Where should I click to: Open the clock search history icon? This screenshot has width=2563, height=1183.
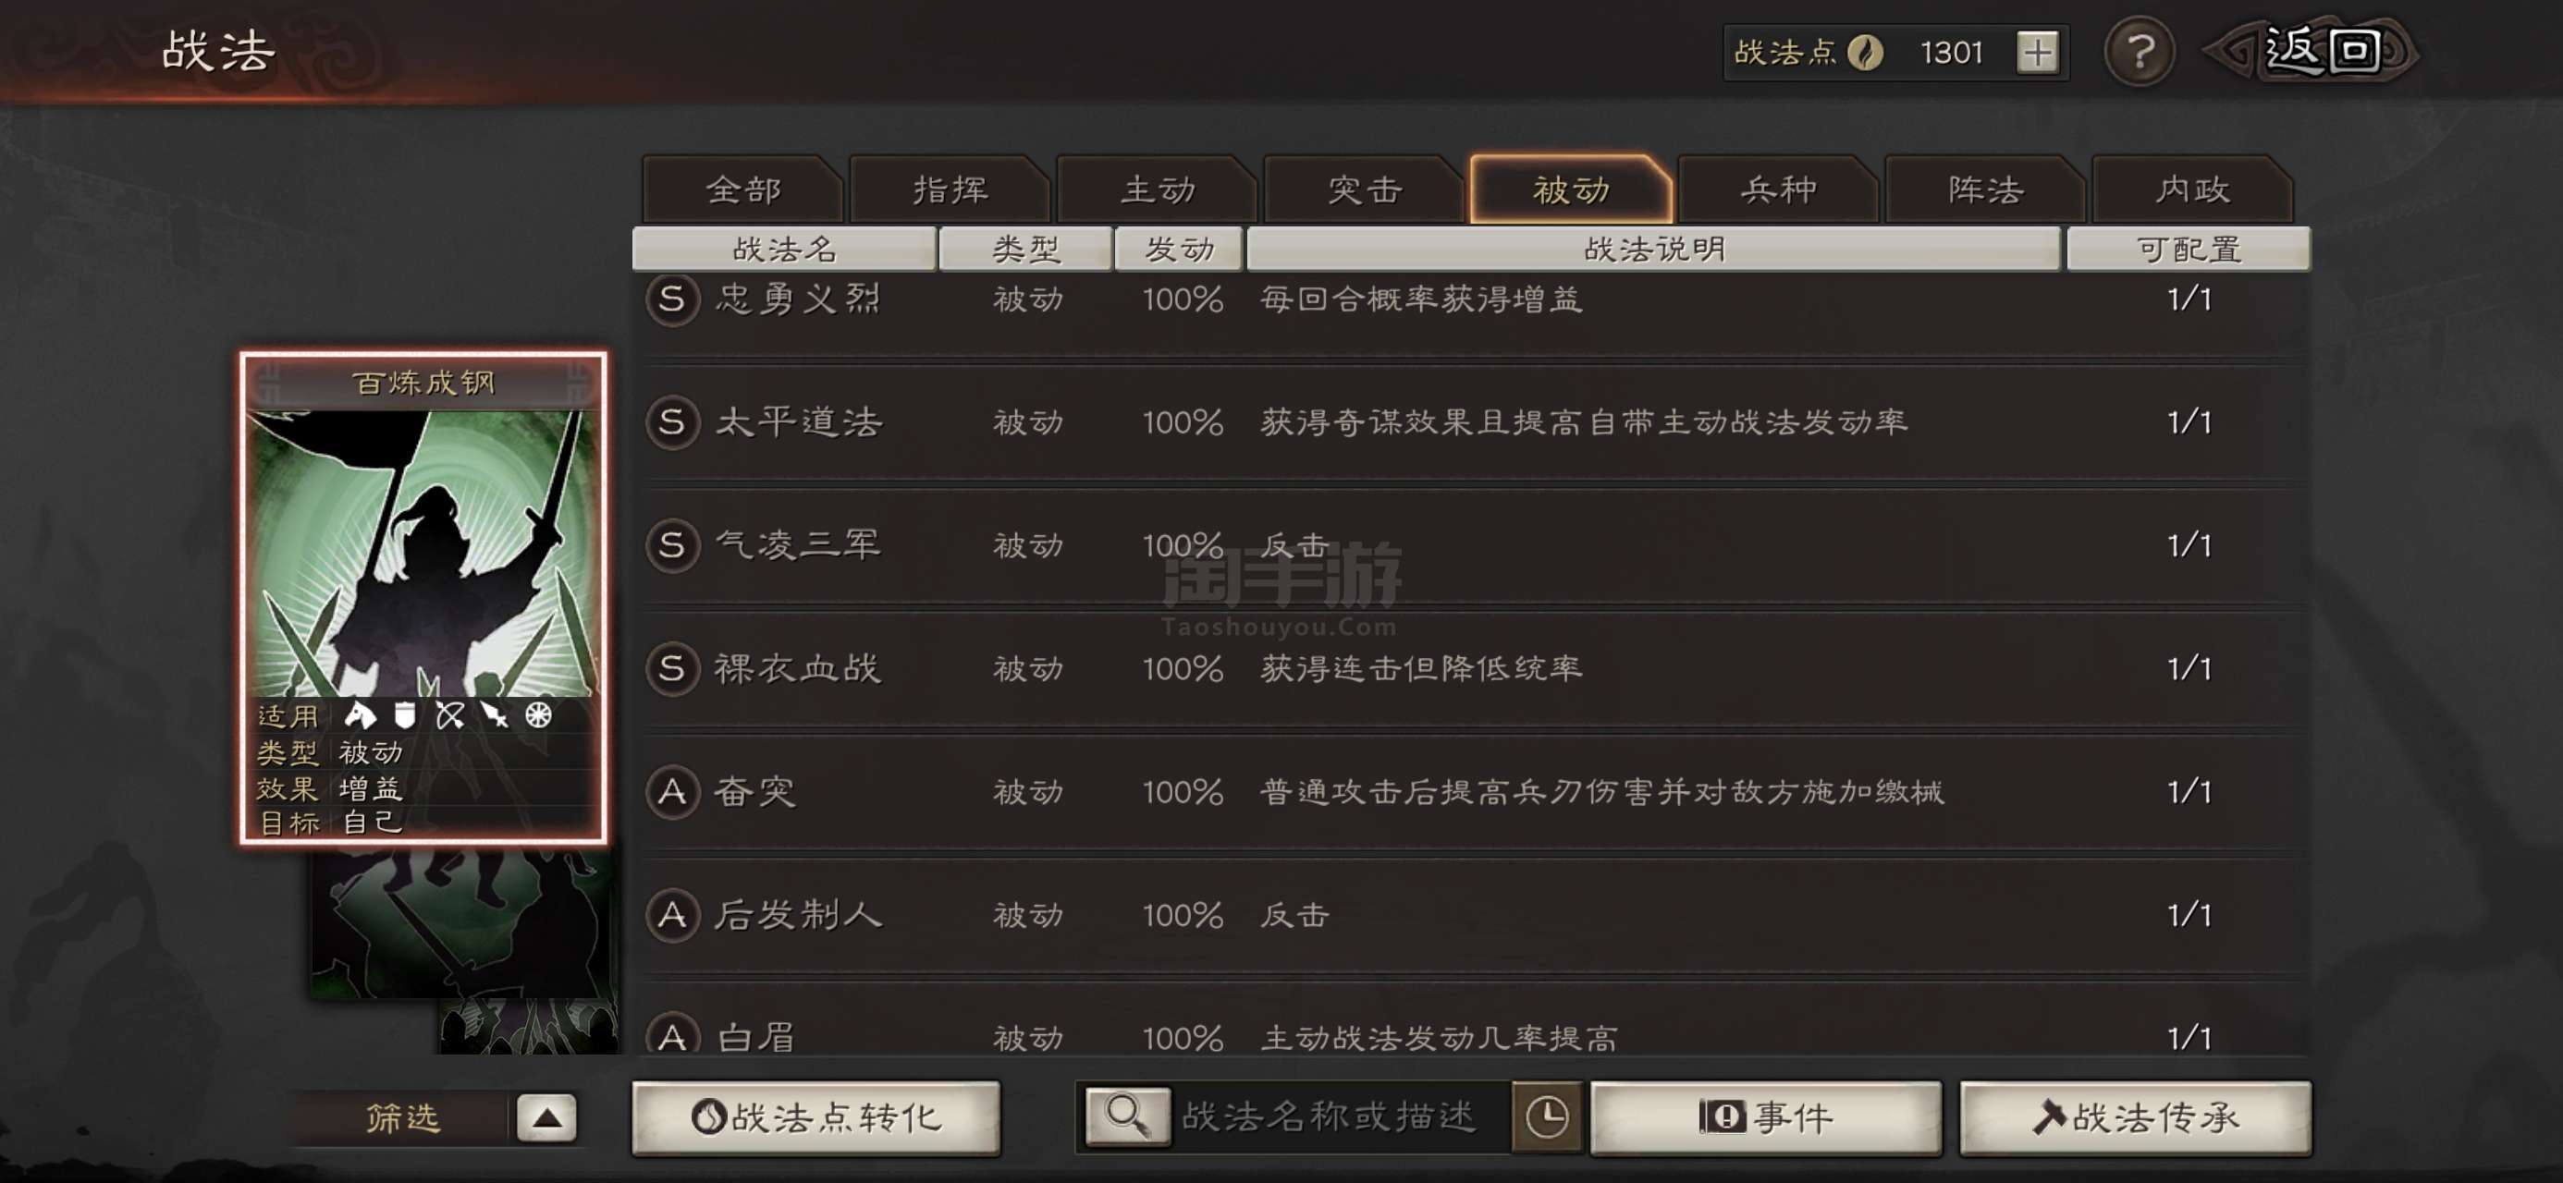pos(1546,1116)
